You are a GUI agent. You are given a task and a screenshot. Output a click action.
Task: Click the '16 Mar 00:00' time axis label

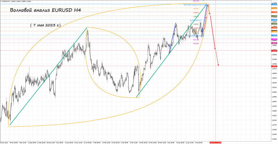(x=143, y=142)
